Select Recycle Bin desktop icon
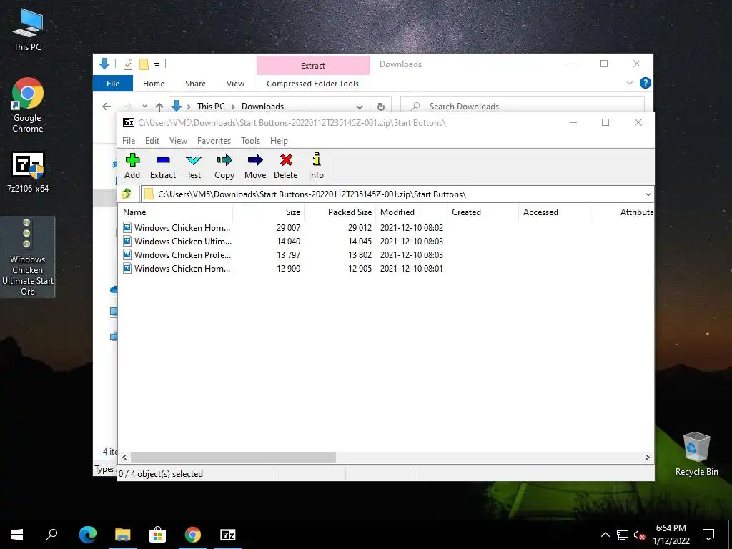 tap(696, 454)
